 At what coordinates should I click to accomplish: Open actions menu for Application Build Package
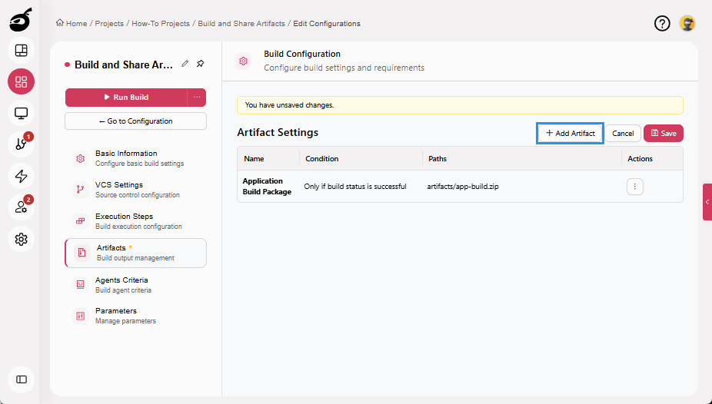(x=635, y=187)
